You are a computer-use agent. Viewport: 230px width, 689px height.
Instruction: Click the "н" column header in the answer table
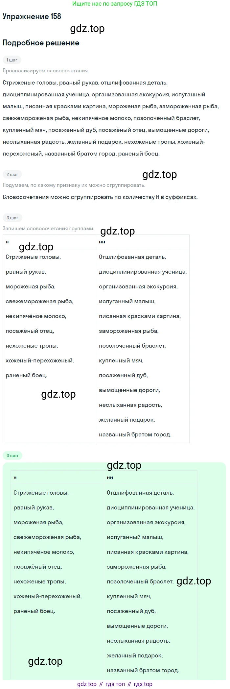point(15,478)
